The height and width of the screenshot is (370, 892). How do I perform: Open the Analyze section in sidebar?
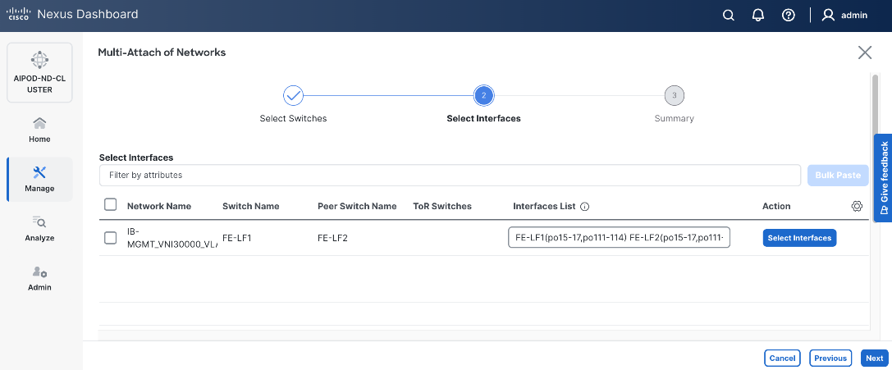[39, 229]
